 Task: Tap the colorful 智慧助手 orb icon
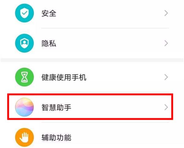point(25,107)
